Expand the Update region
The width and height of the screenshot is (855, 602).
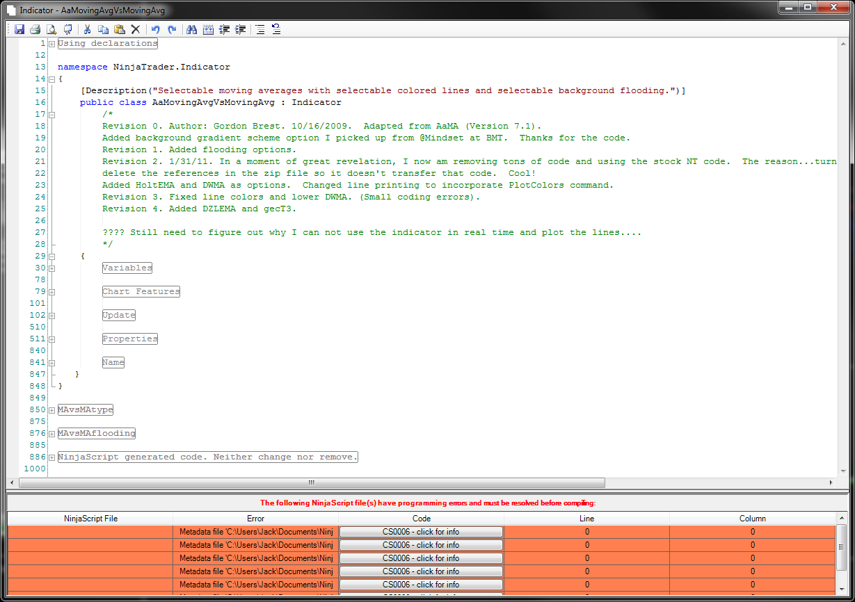[52, 316]
